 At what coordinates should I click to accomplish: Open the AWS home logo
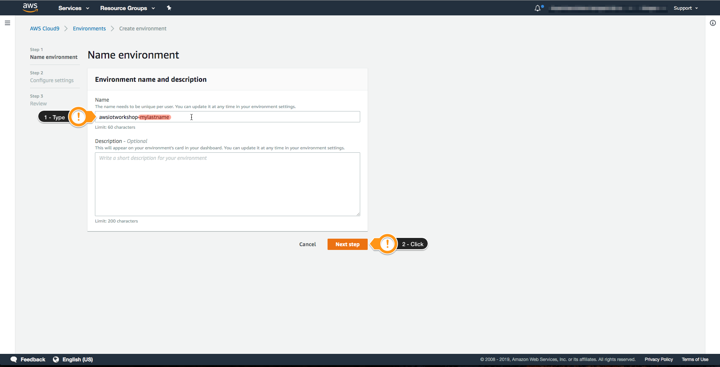click(30, 8)
